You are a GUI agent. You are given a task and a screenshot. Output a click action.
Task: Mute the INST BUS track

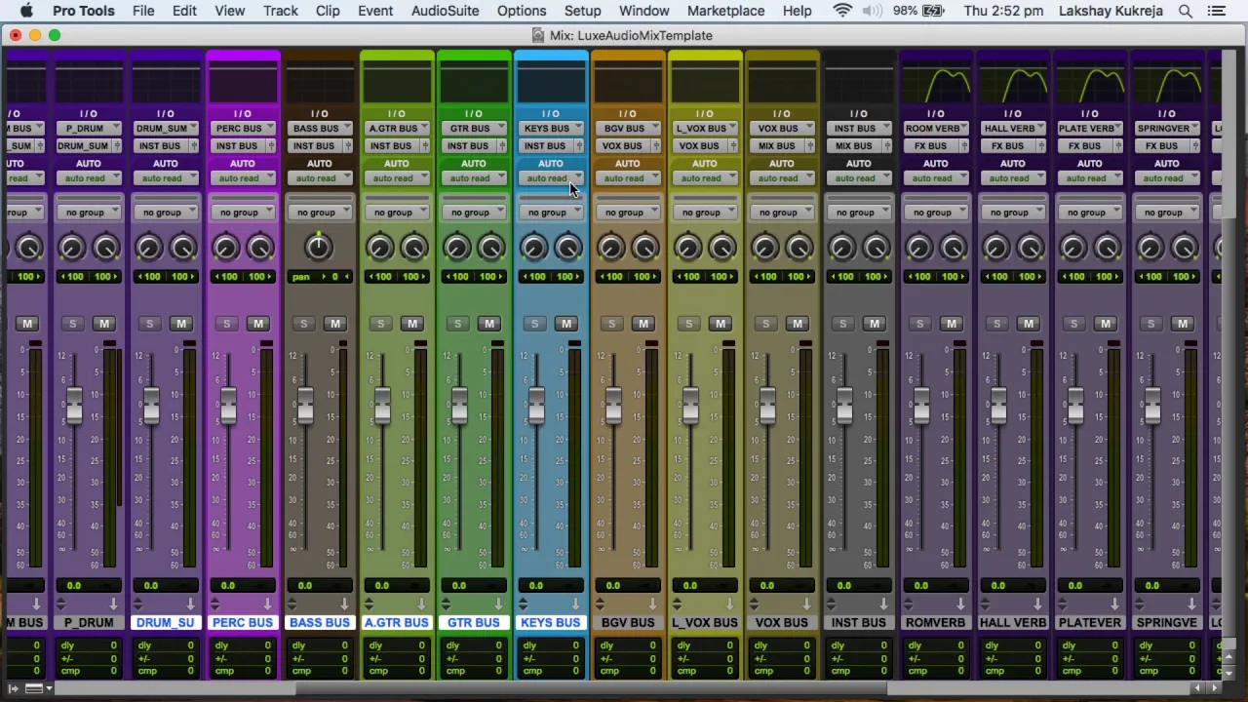(x=874, y=324)
